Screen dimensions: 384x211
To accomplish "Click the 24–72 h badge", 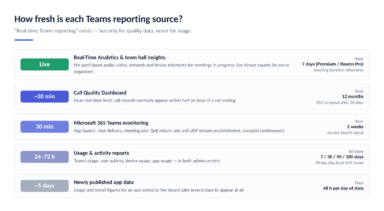I will [x=44, y=157].
